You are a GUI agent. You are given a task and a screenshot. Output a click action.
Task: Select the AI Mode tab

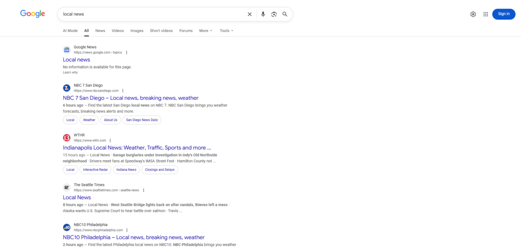(x=70, y=31)
